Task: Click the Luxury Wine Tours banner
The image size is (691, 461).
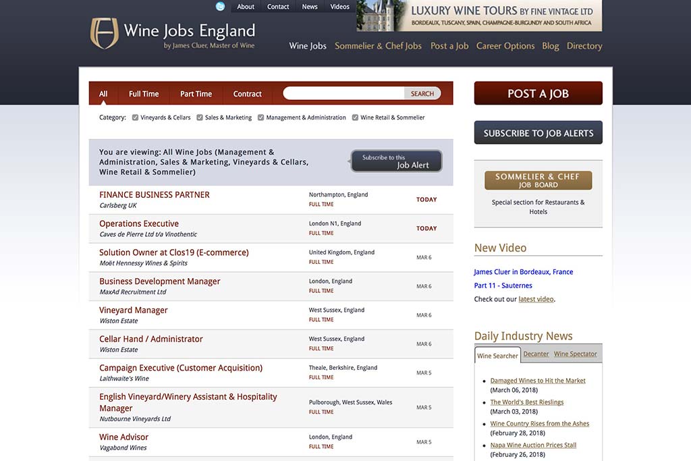Action: tap(479, 16)
